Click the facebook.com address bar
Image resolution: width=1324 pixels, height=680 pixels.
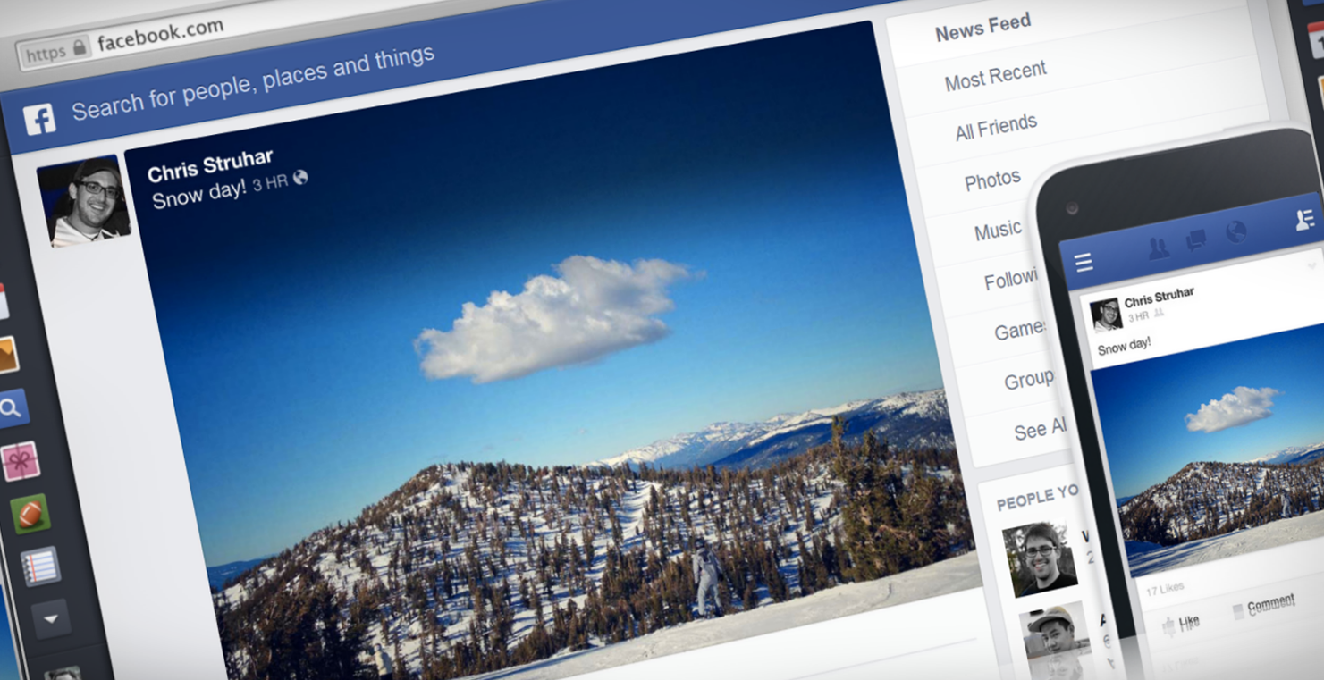click(159, 36)
